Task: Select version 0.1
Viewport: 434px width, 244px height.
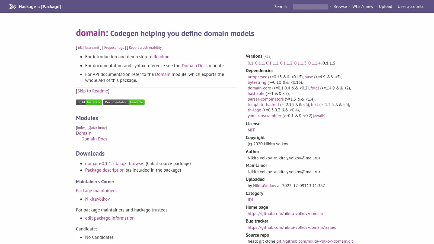Action: click(250, 63)
